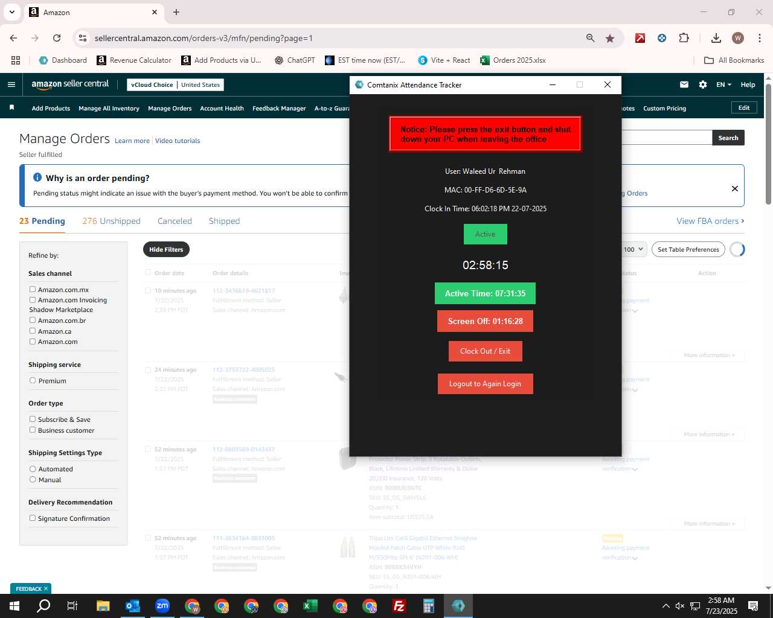
Task: Select the Premium shipping service option
Action: coord(33,381)
